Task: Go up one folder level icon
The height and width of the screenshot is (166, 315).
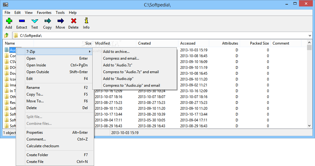Action: coord(6,36)
